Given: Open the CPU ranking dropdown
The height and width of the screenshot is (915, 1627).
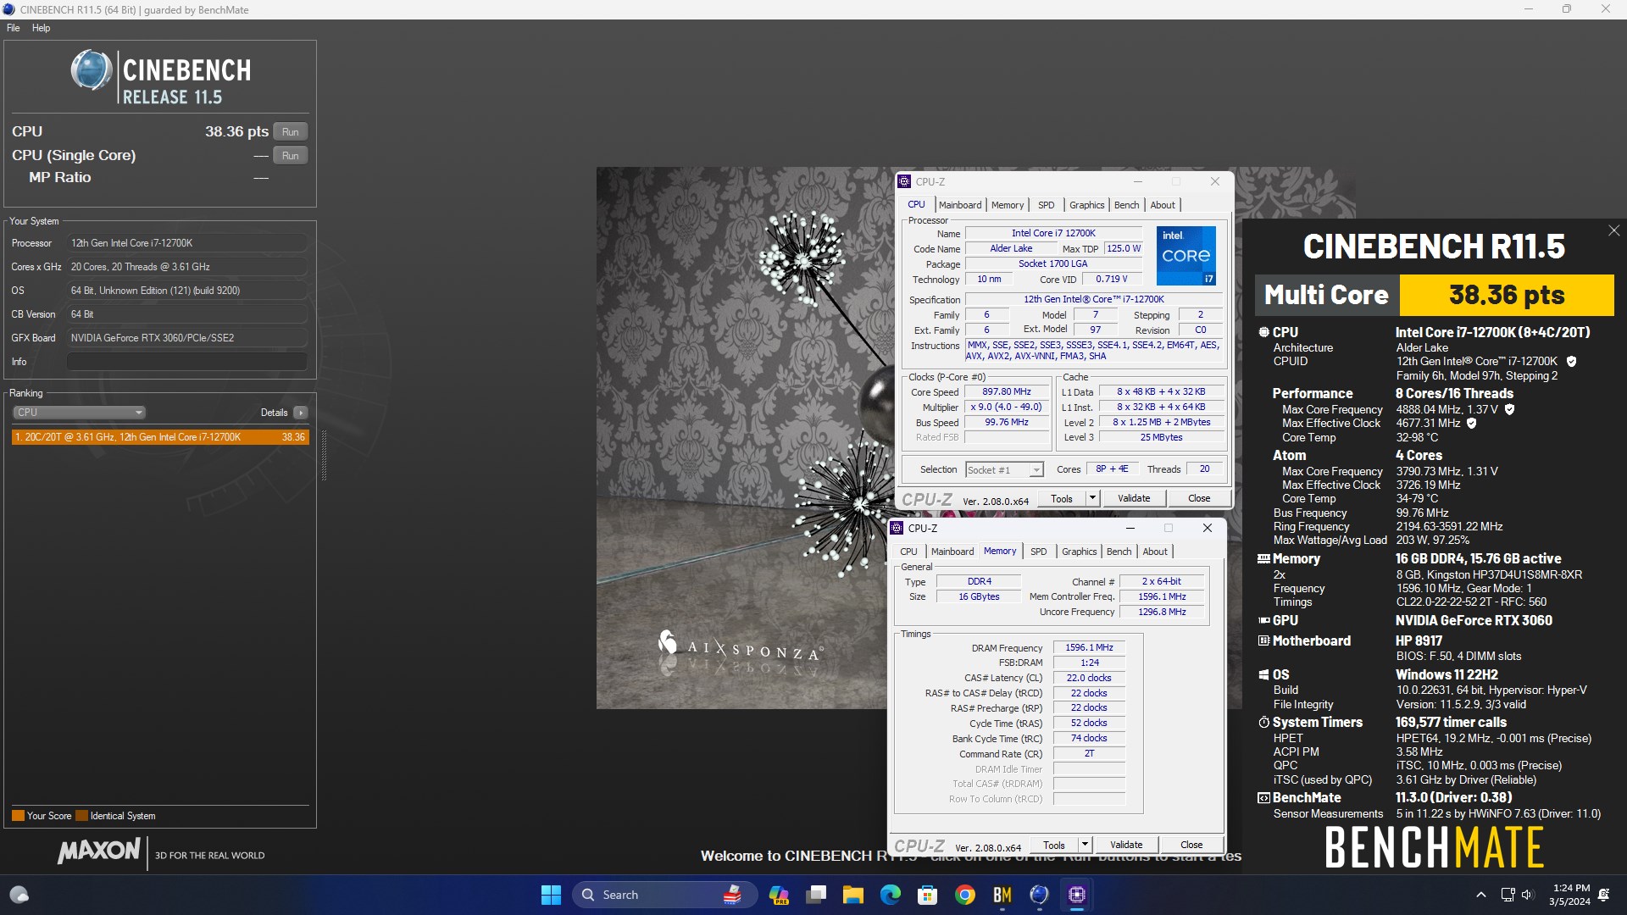Looking at the screenshot, I should click(79, 413).
